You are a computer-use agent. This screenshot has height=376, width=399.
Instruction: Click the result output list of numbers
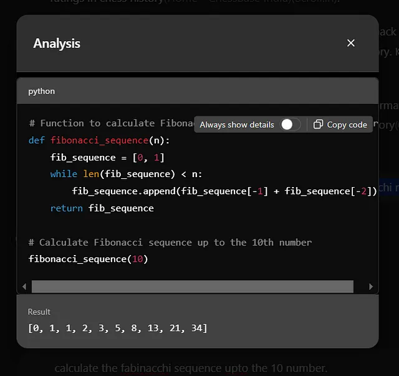coord(117,327)
